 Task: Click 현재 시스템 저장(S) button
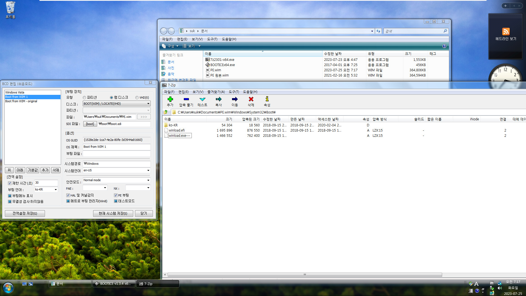[x=113, y=213]
